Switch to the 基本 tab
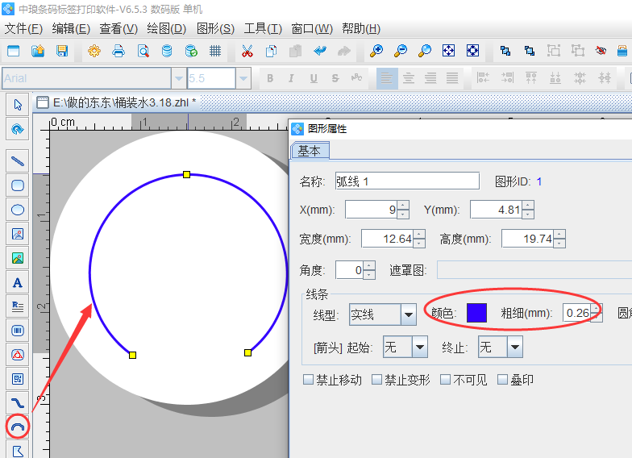632x458 pixels. pyautogui.click(x=310, y=151)
